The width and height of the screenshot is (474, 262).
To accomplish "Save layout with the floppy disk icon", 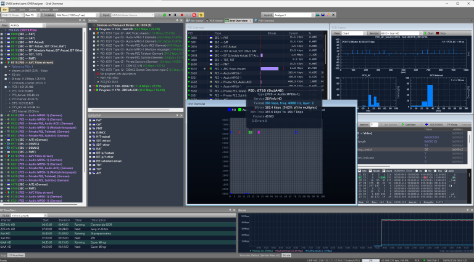I will click(x=323, y=15).
